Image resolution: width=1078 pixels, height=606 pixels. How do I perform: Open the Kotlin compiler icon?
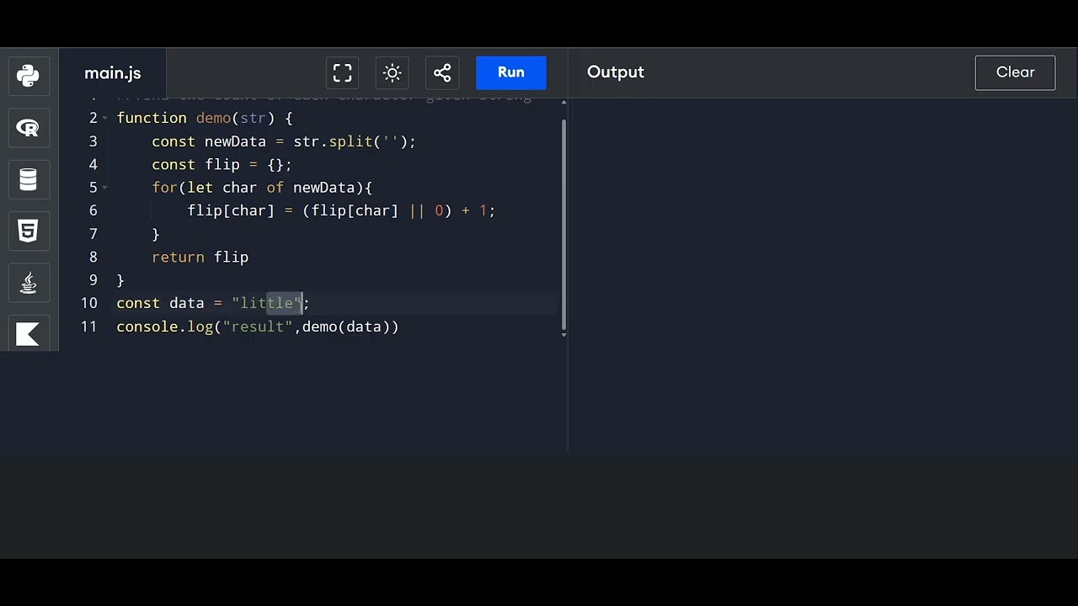coord(28,333)
